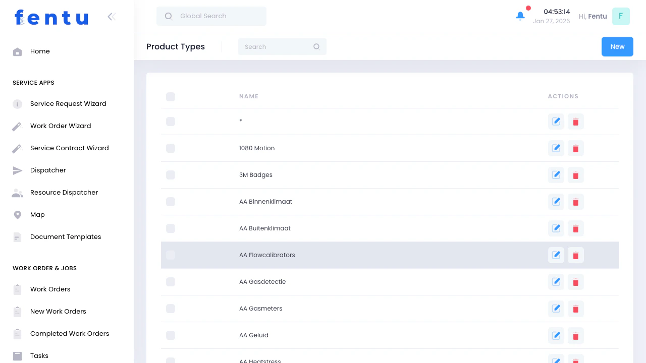Edit AA Flowcalibrators via its pencil icon
Image resolution: width=646 pixels, height=363 pixels.
click(x=556, y=255)
